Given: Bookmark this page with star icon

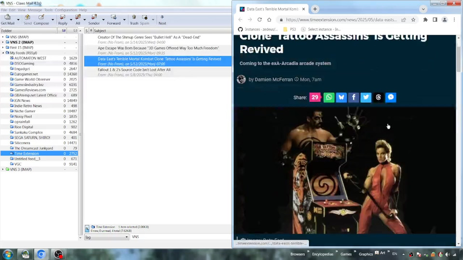Looking at the screenshot, I should [x=413, y=20].
